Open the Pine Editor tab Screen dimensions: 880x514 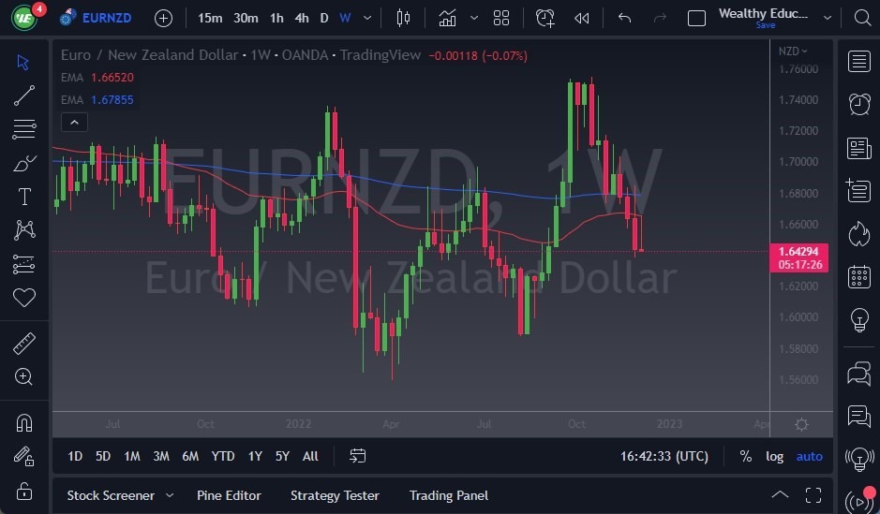[x=229, y=495]
